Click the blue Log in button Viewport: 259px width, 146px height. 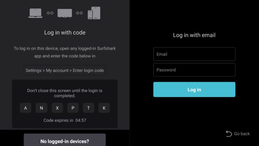[194, 90]
